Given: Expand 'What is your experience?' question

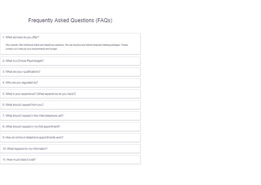Looking at the screenshot, I should (x=70, y=94).
